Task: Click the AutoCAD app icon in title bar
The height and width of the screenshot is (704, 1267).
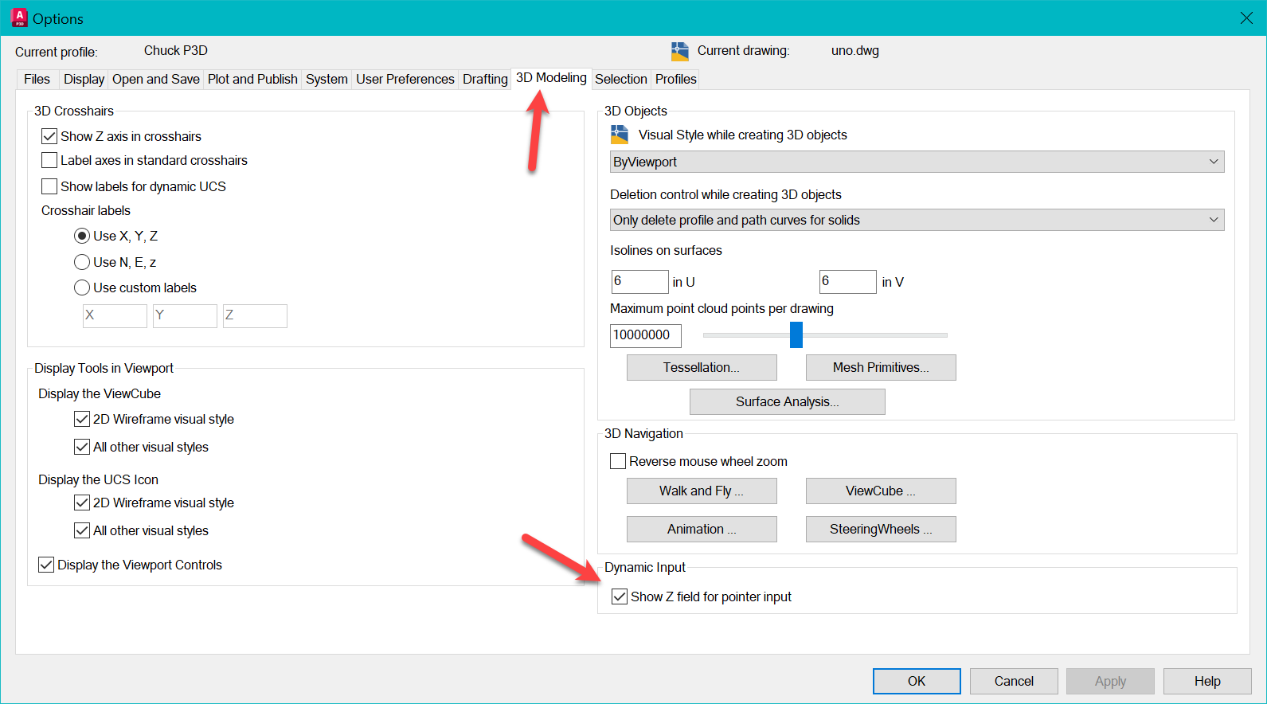Action: point(19,18)
